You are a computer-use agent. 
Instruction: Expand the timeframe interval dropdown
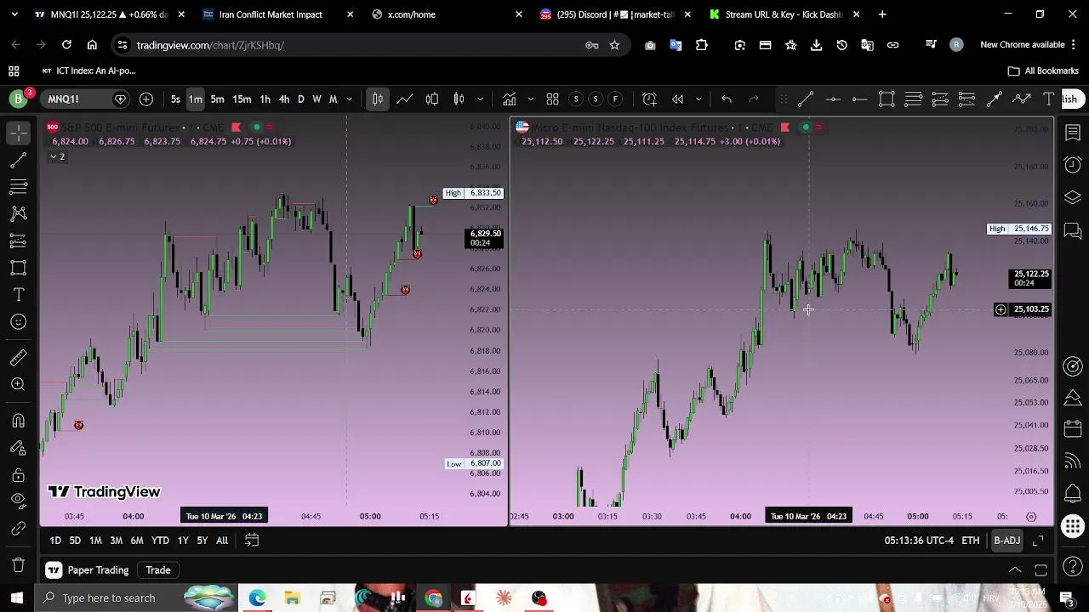point(349,99)
